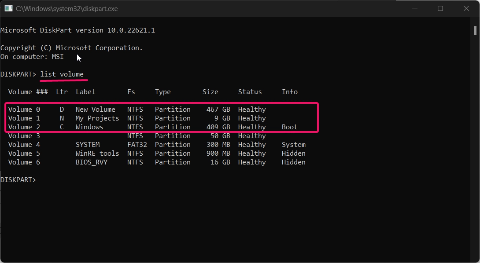Click the 'Windows' volume label
The image size is (480, 263).
click(89, 127)
